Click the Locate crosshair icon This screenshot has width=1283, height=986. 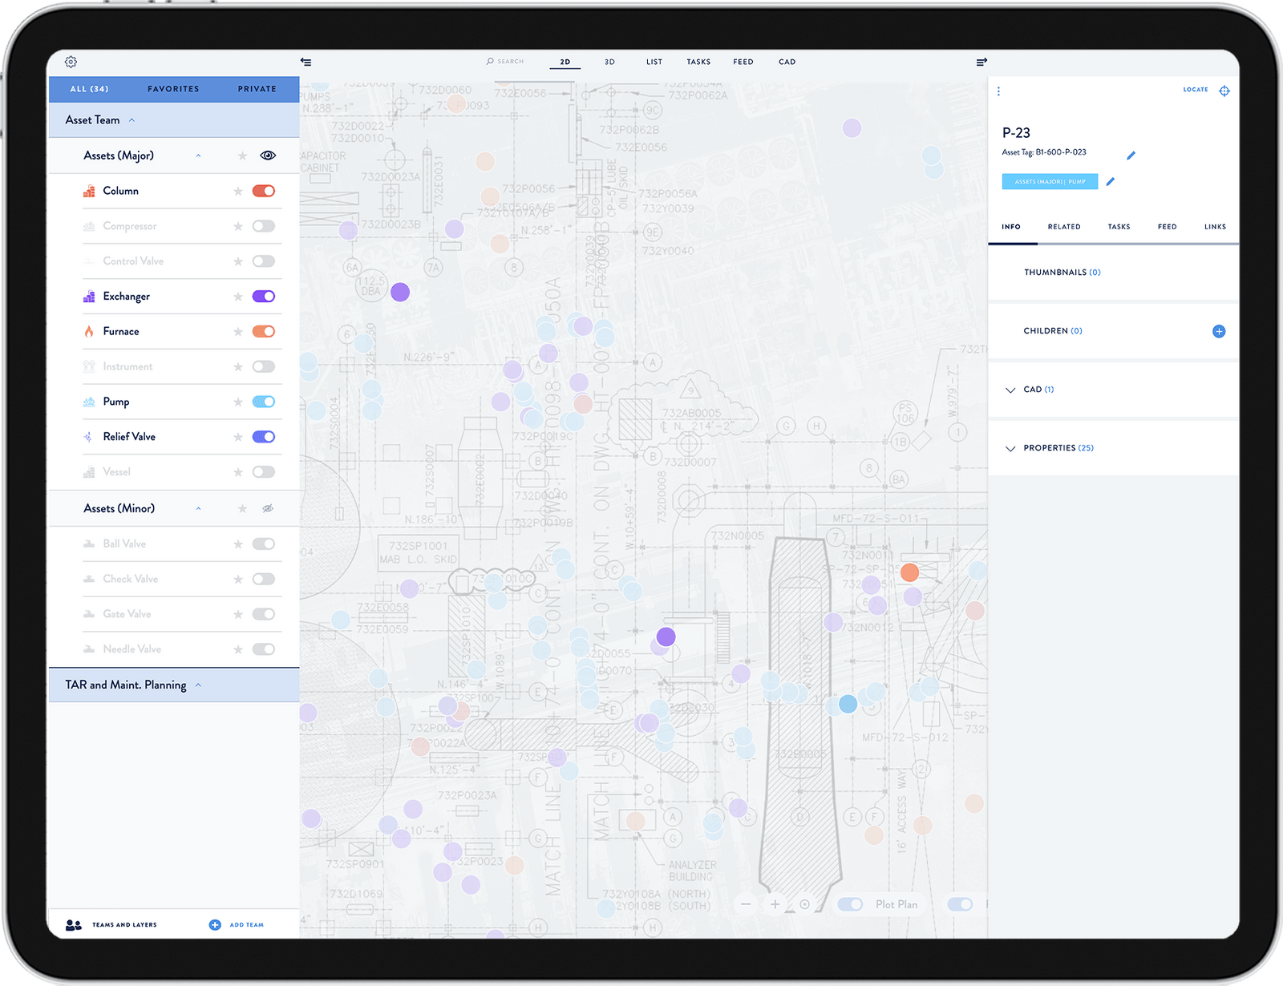(x=1224, y=91)
